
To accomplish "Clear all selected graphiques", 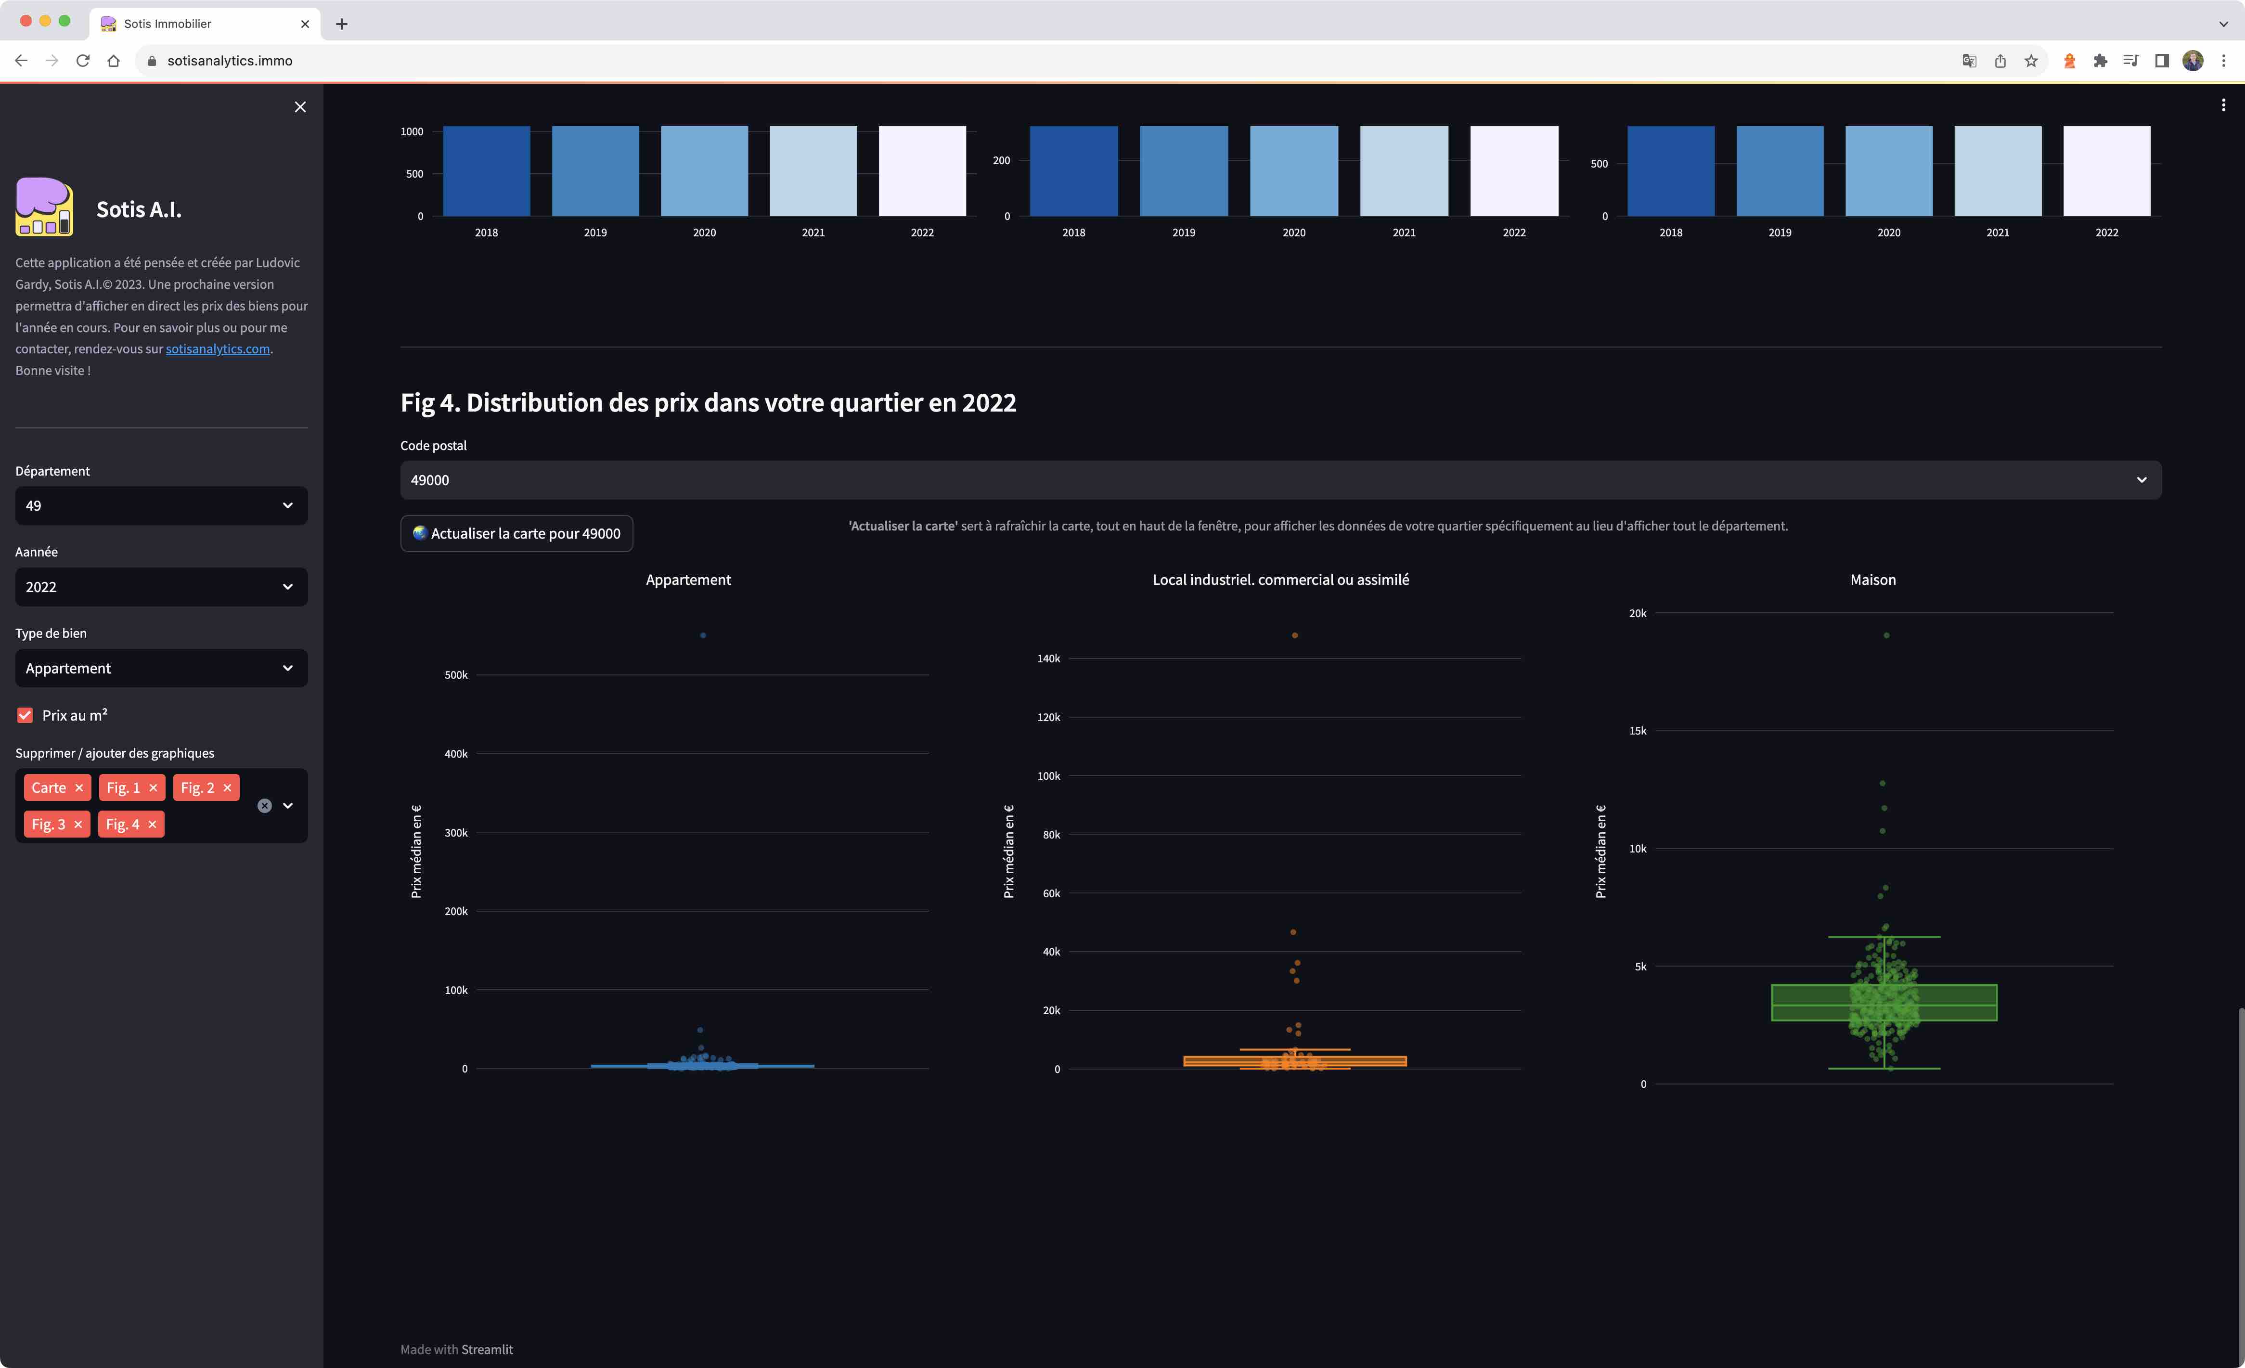I will click(x=264, y=806).
